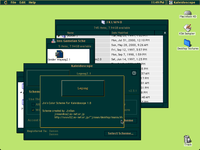Expand the jezebel folder disclosure triangle

(59, 36)
